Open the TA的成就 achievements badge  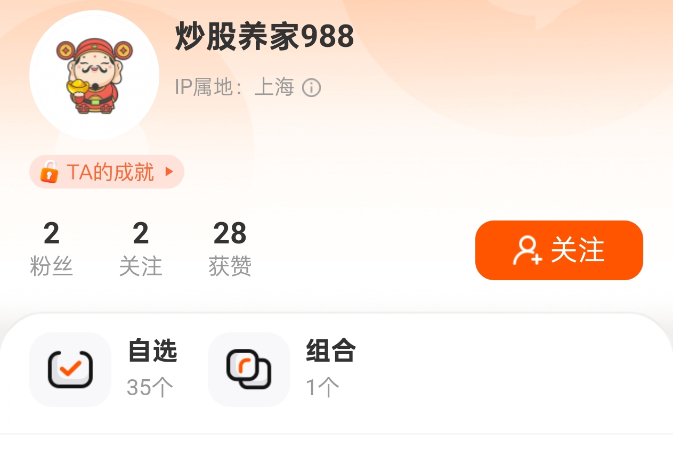[107, 172]
